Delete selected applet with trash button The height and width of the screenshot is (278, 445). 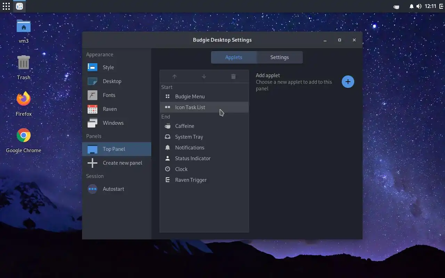233,76
